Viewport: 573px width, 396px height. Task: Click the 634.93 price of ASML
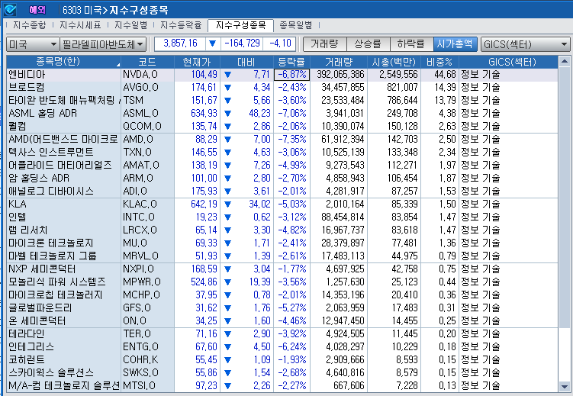tap(204, 113)
